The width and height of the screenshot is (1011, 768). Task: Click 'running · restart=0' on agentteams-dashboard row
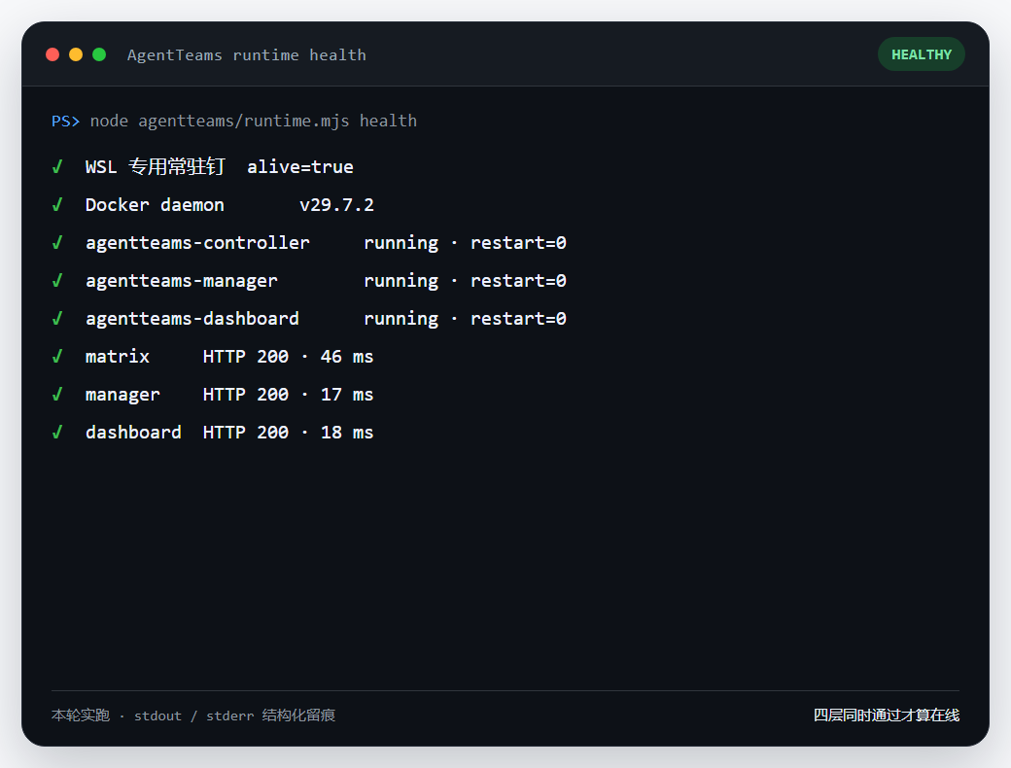coord(465,319)
